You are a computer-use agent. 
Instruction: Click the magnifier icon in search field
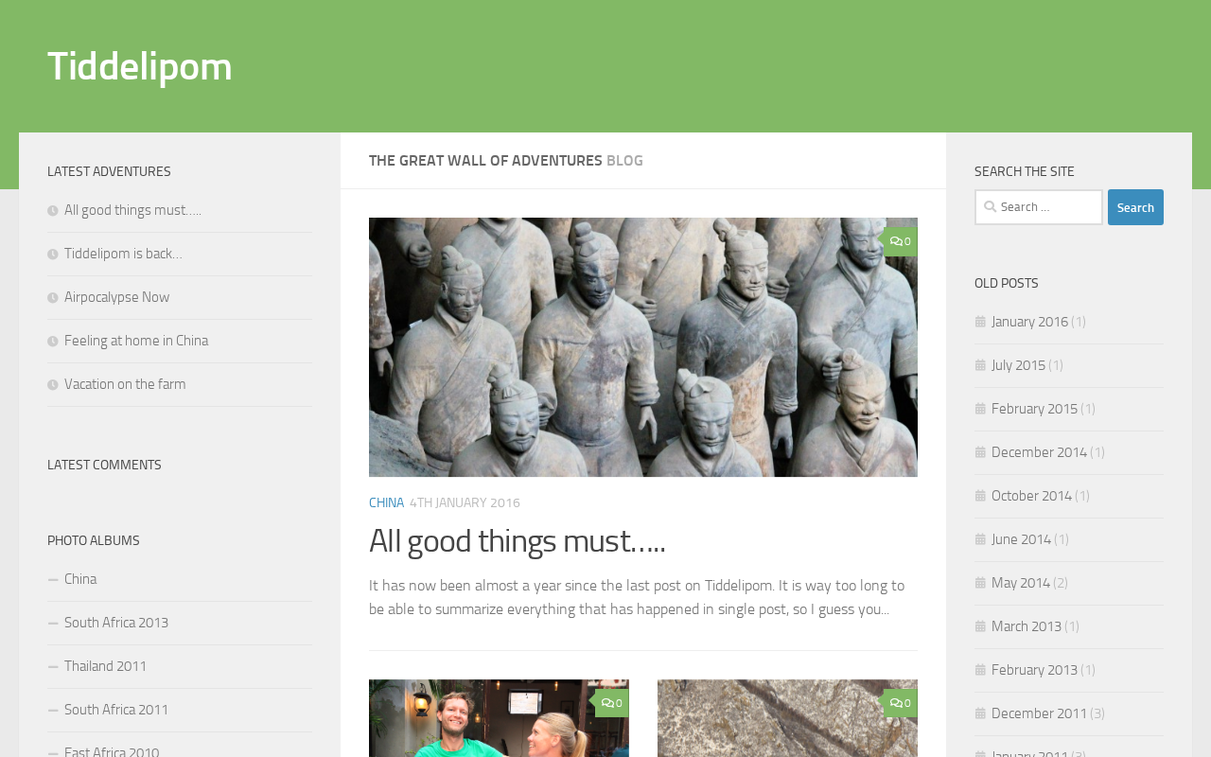[989, 207]
